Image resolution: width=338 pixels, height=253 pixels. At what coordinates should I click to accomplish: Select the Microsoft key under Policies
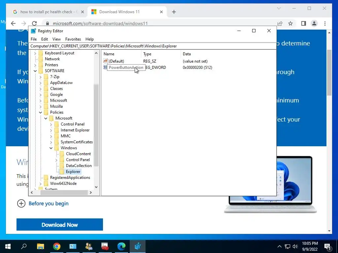(64, 118)
